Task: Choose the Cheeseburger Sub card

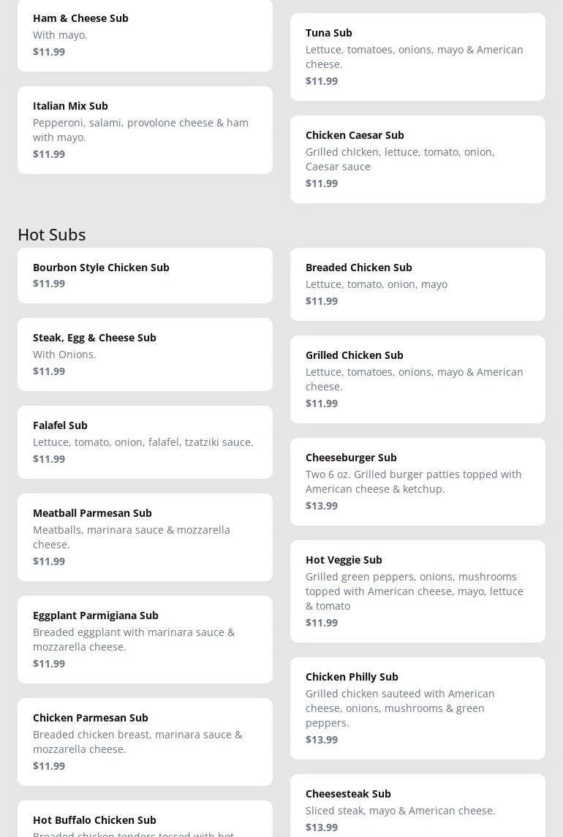Action: tap(417, 481)
